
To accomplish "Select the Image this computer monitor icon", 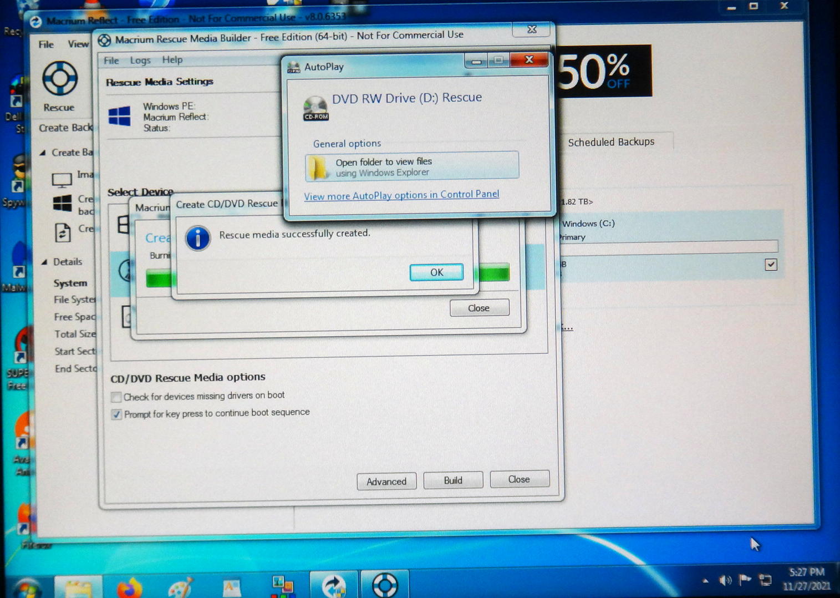I will tap(62, 180).
